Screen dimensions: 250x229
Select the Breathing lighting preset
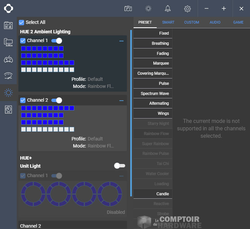pyautogui.click(x=153, y=43)
